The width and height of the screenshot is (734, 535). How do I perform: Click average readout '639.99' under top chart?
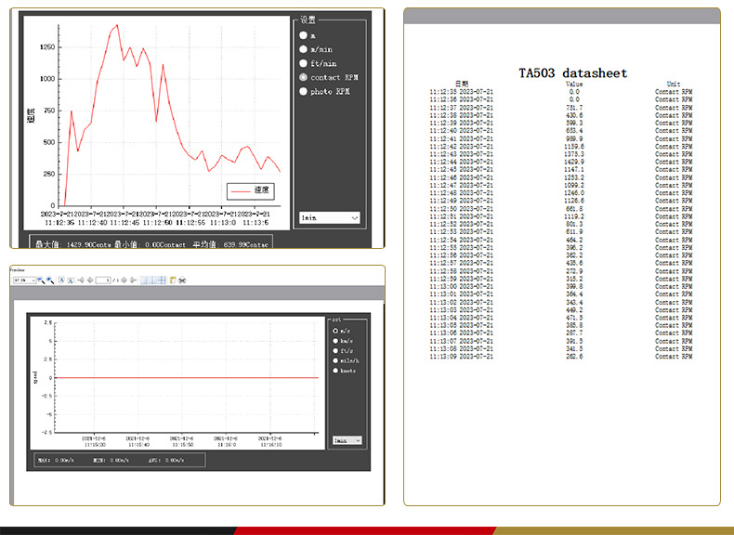click(x=236, y=244)
